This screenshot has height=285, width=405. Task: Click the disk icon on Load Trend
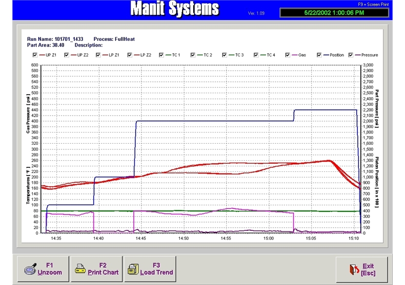tap(133, 269)
